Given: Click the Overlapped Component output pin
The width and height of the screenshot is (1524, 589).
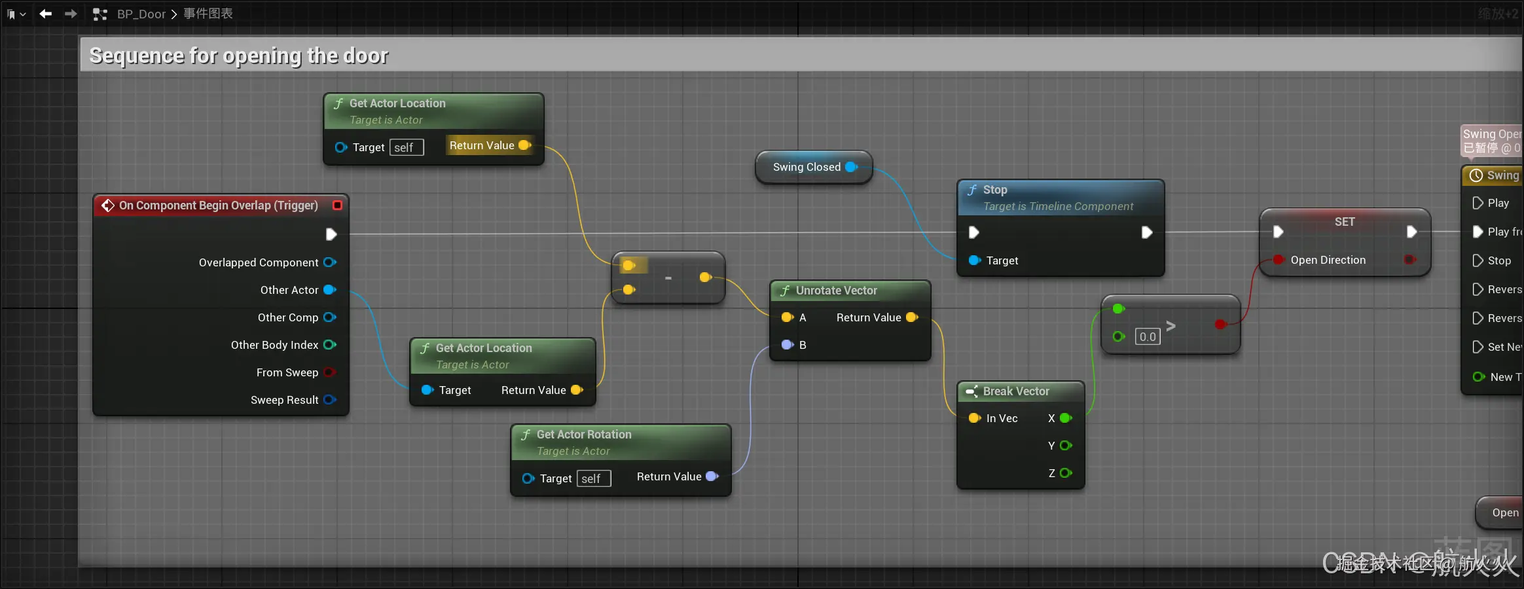Looking at the screenshot, I should coord(330,262).
